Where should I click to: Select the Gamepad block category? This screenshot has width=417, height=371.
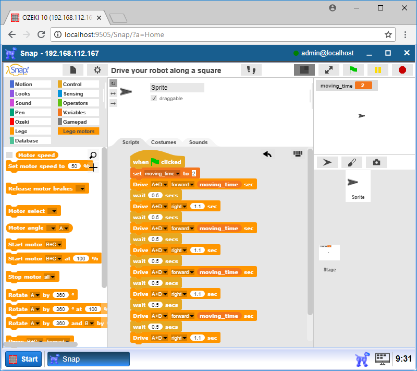79,122
